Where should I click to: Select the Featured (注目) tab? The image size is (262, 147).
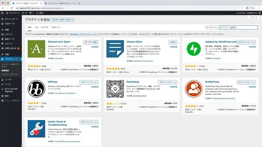click(x=29, y=27)
